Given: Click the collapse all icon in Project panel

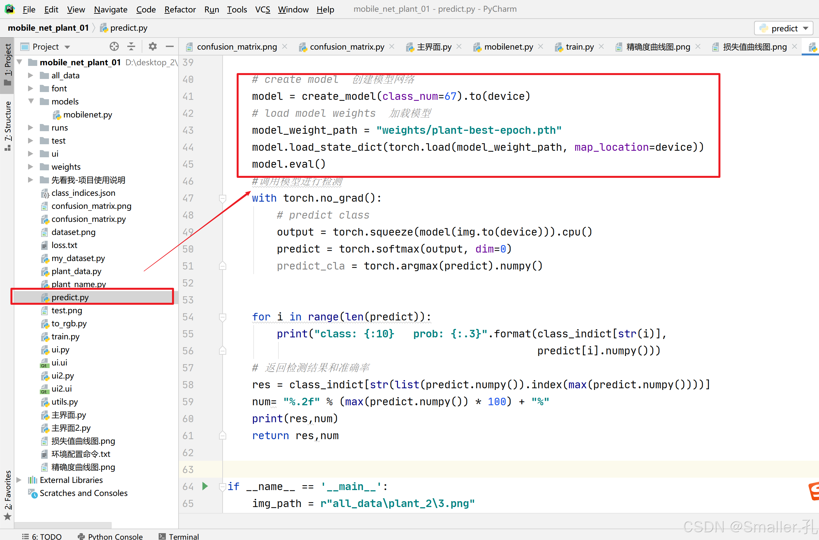Looking at the screenshot, I should click(x=131, y=46).
